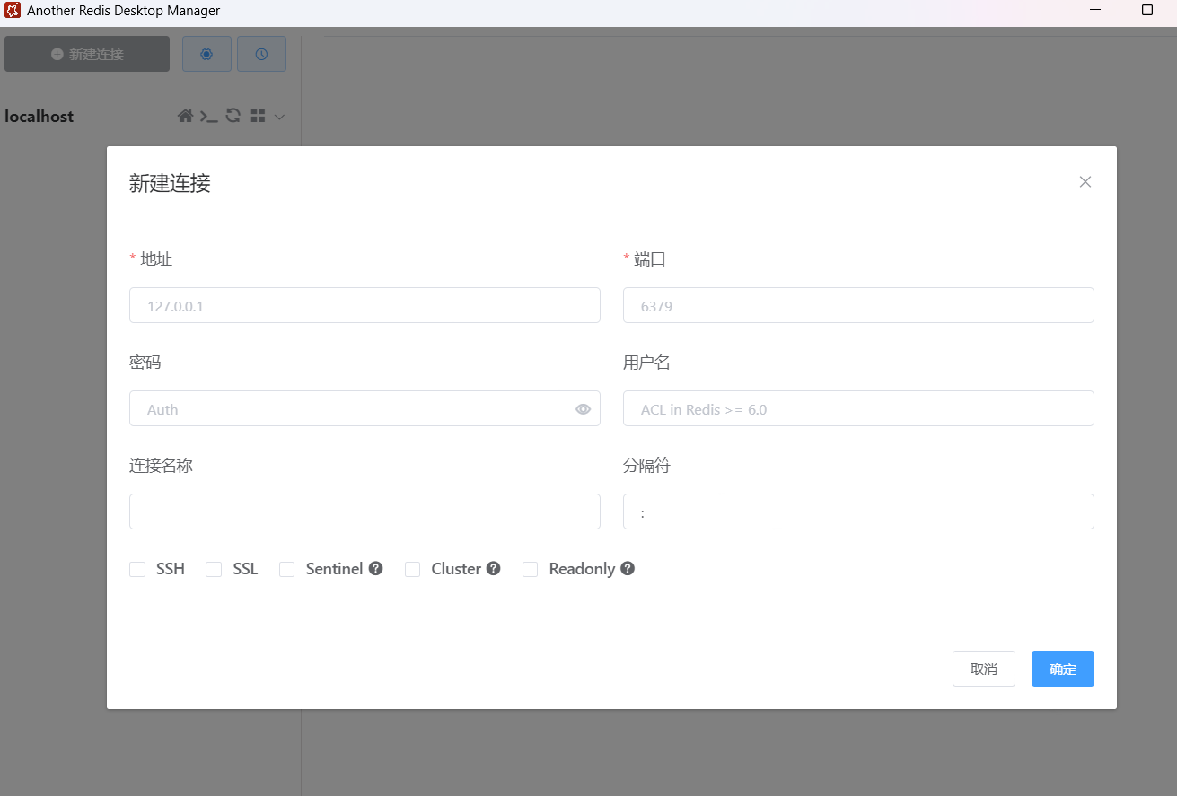Open the console icon for localhost
The height and width of the screenshot is (796, 1177).
[208, 116]
